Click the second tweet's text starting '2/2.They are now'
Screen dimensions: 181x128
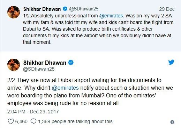90,91
